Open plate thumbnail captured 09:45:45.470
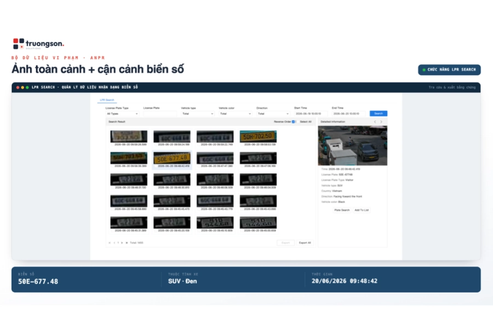 [171, 201]
